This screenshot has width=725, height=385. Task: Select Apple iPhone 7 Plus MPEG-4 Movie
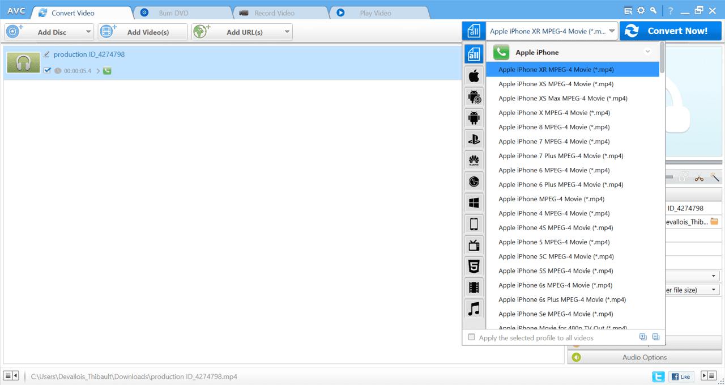tap(573, 156)
